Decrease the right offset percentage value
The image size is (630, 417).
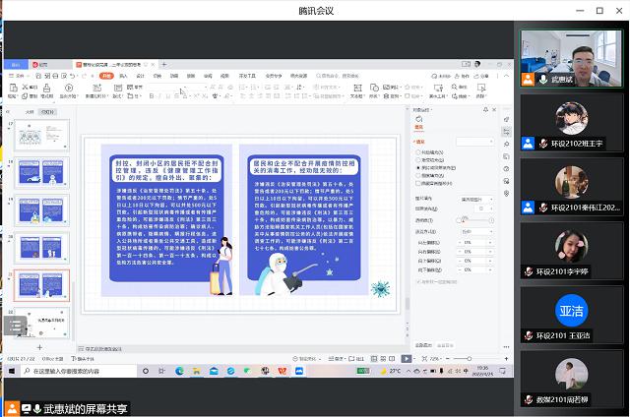(x=460, y=252)
